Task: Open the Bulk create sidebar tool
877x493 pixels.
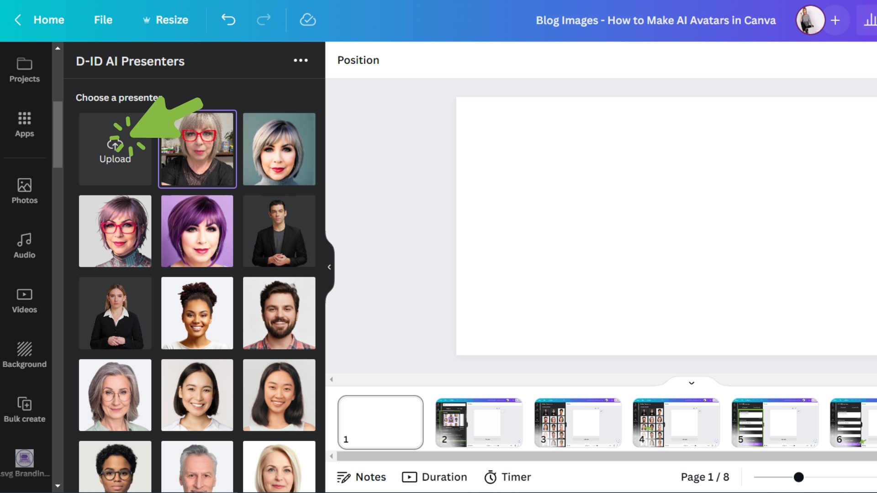Action: (24, 409)
